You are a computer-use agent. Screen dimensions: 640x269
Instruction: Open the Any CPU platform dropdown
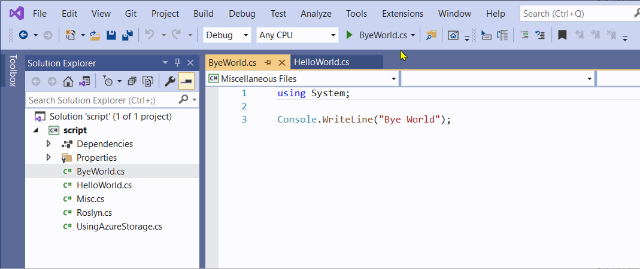tap(298, 35)
